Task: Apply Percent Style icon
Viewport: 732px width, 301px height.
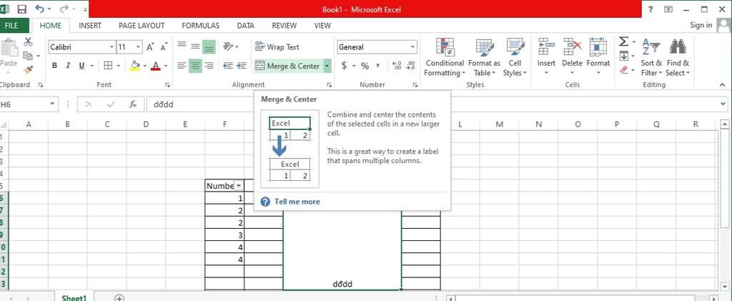Action: coord(365,66)
